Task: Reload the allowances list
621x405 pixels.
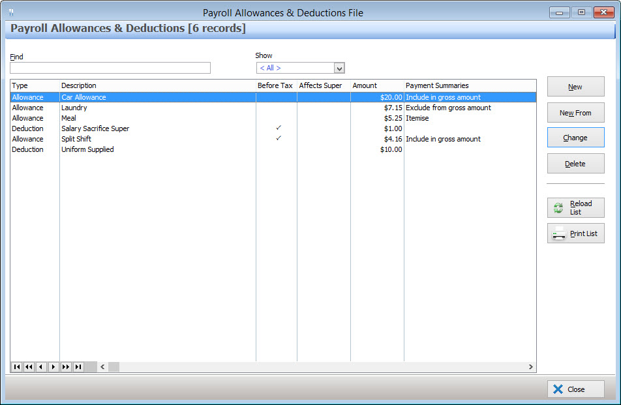Action: pyautogui.click(x=575, y=207)
